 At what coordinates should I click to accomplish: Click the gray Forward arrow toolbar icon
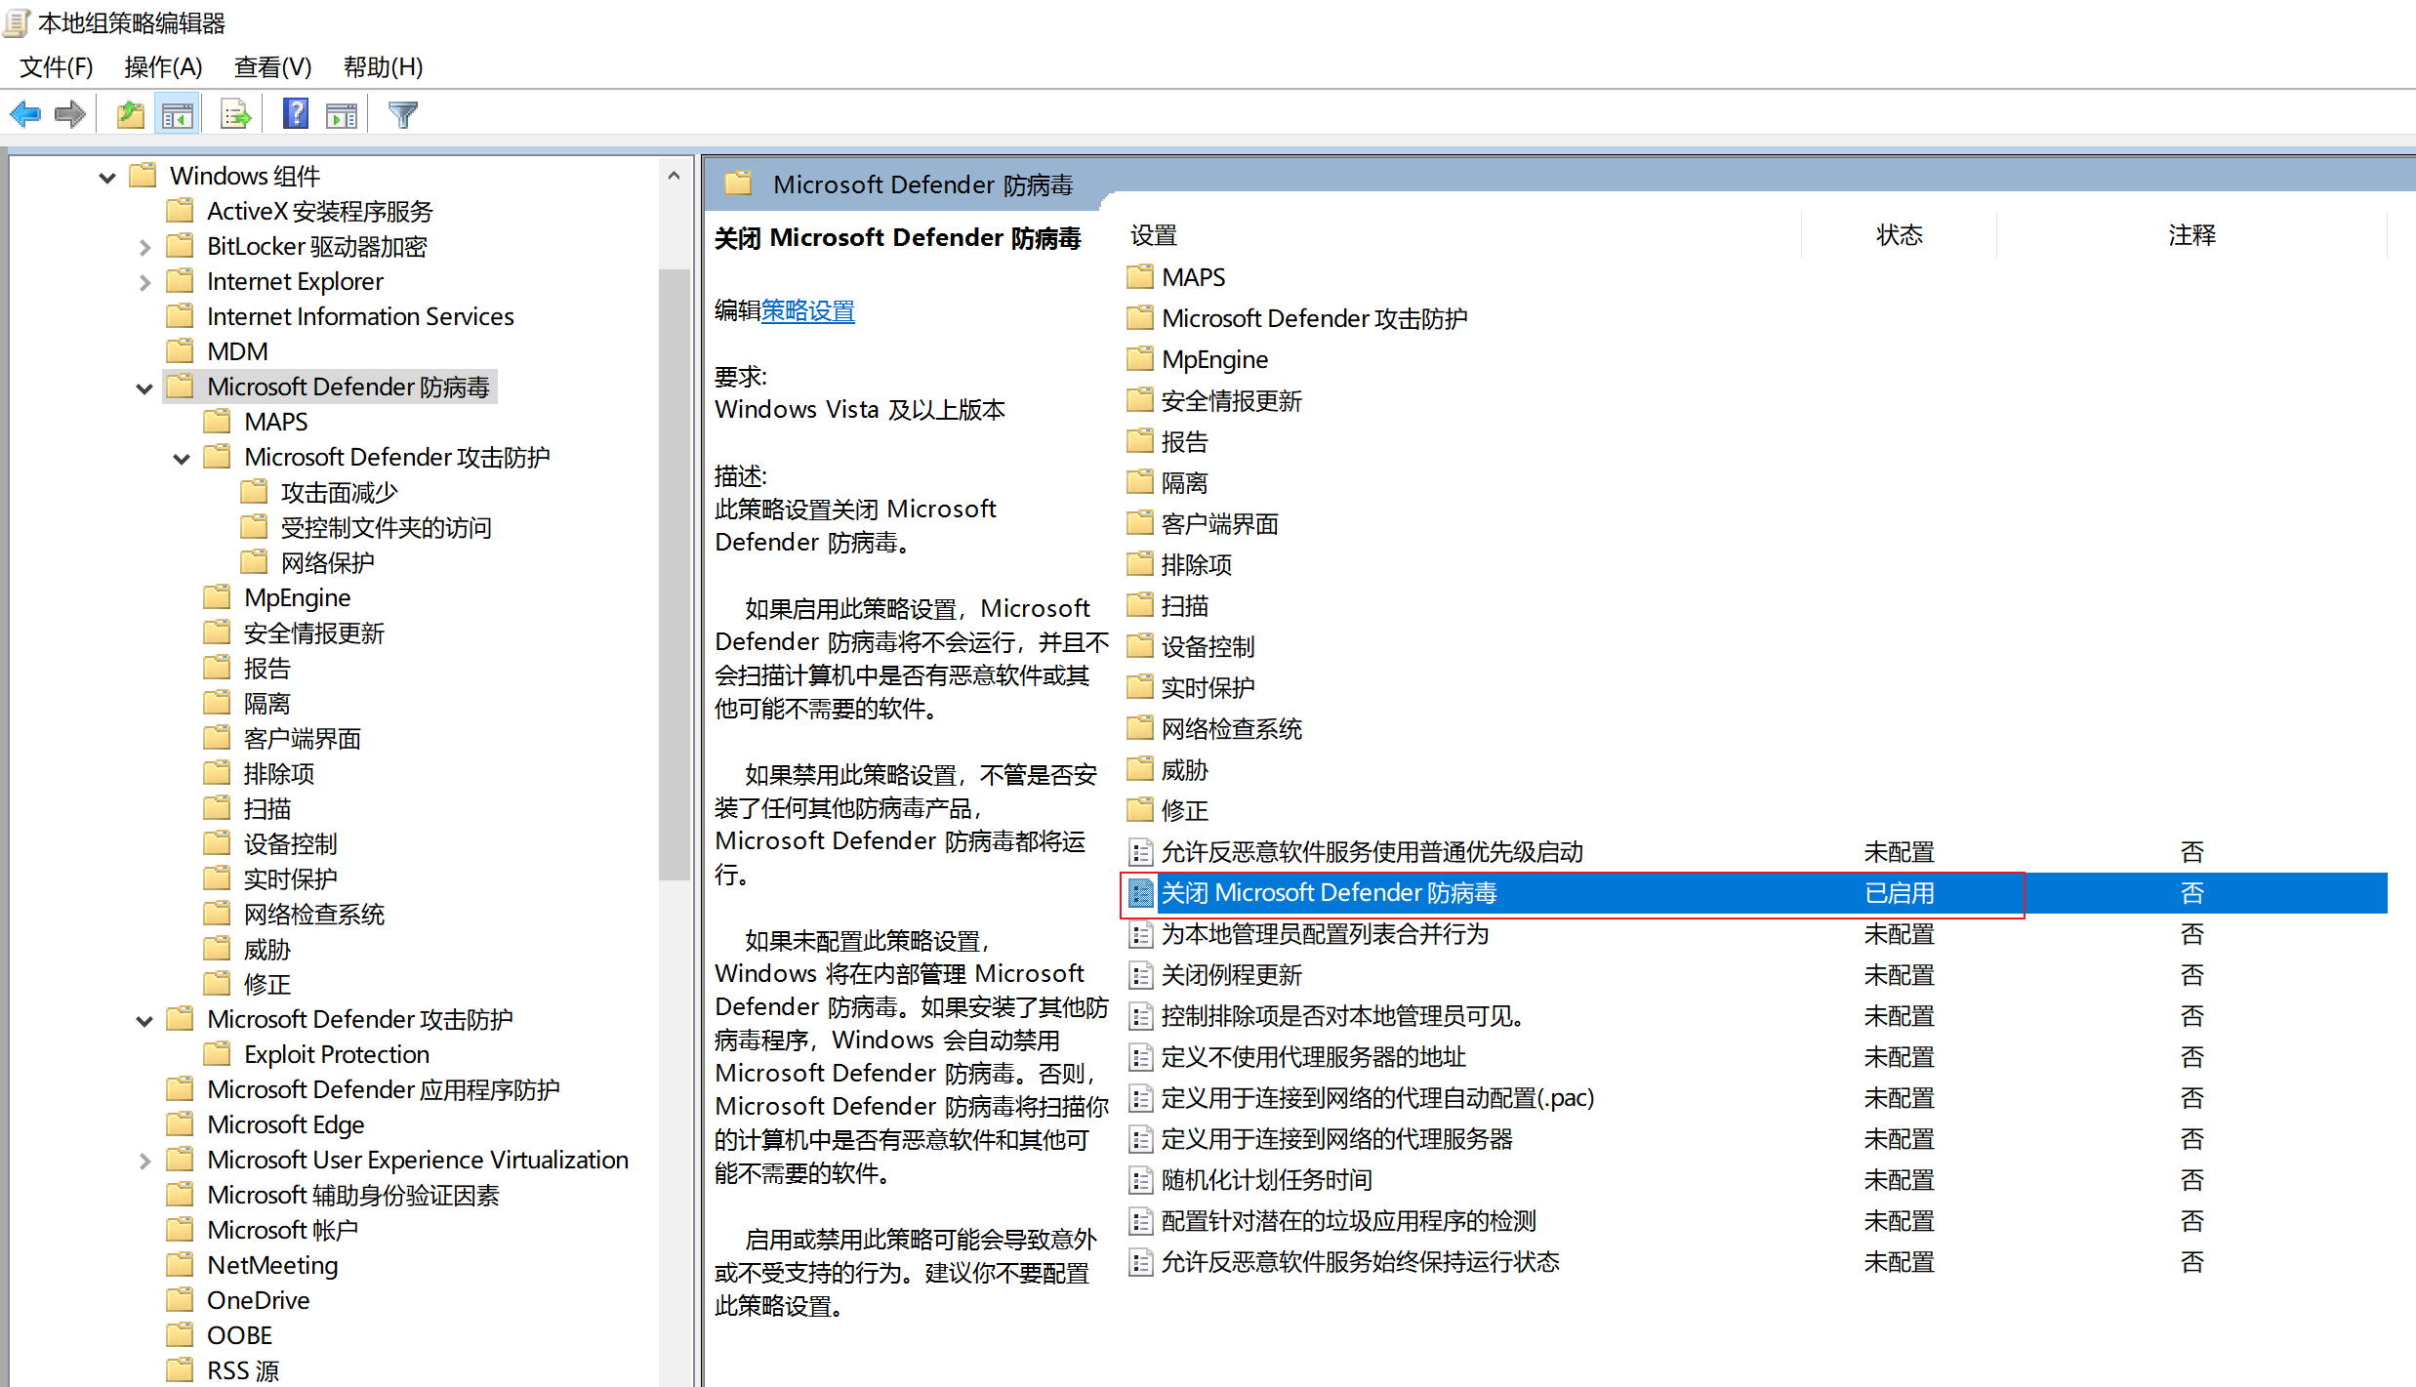pos(70,115)
